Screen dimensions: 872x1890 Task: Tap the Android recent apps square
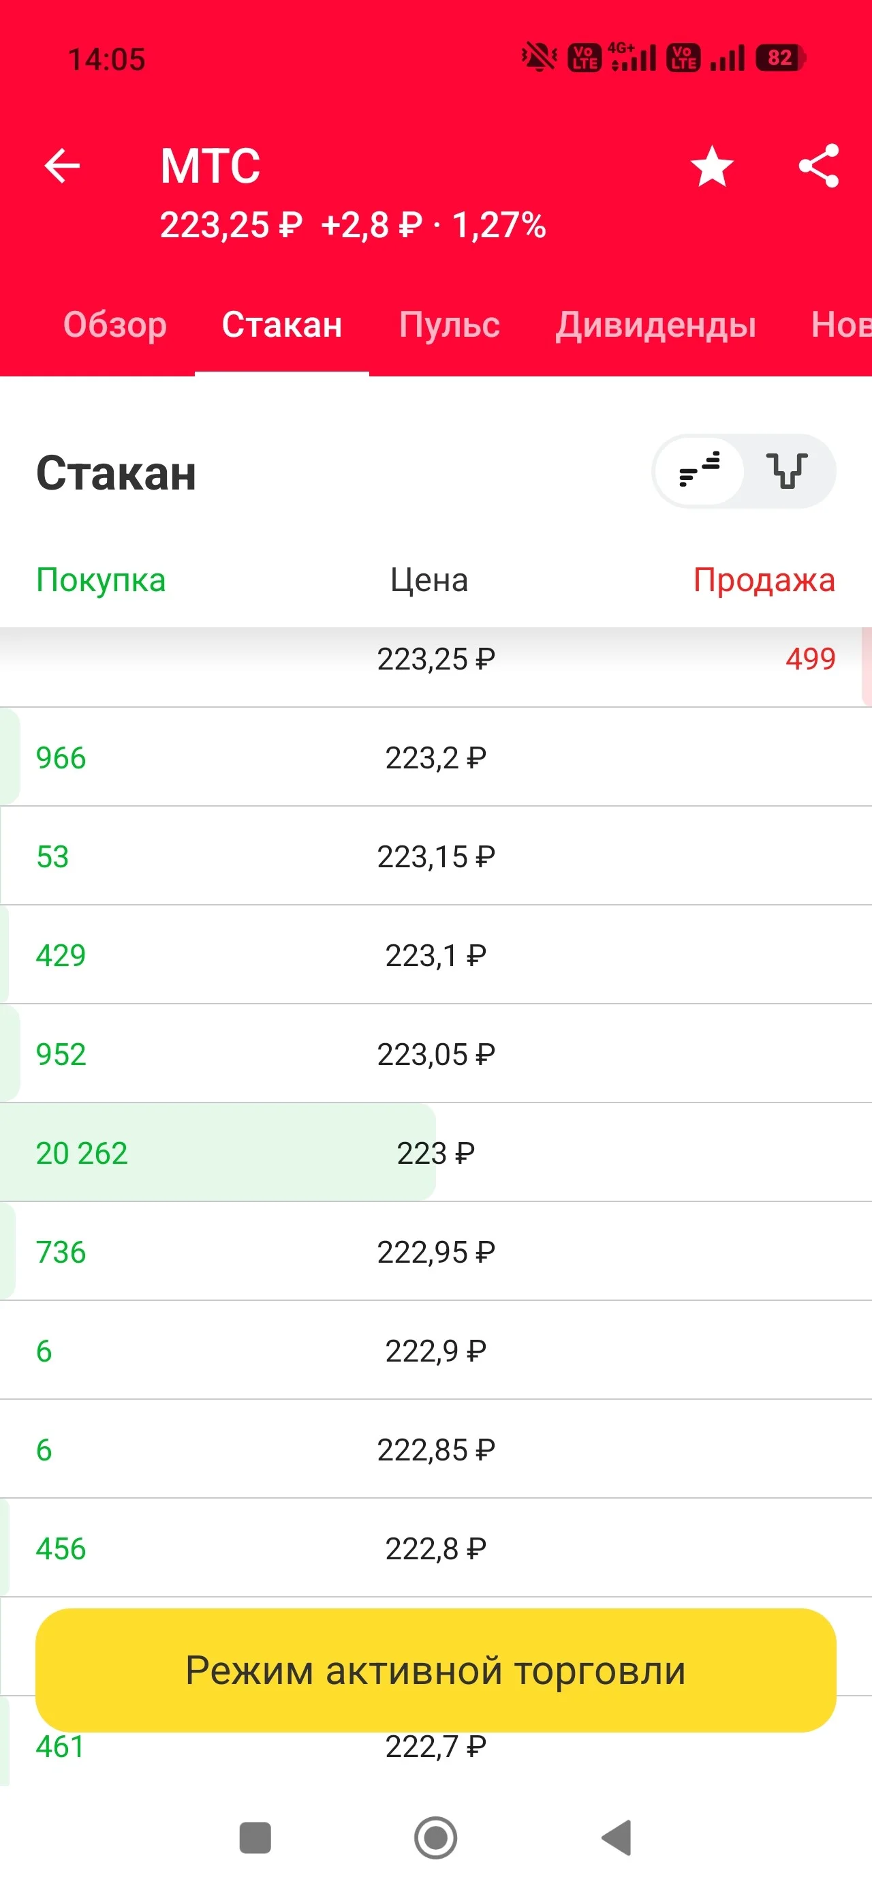(255, 1837)
